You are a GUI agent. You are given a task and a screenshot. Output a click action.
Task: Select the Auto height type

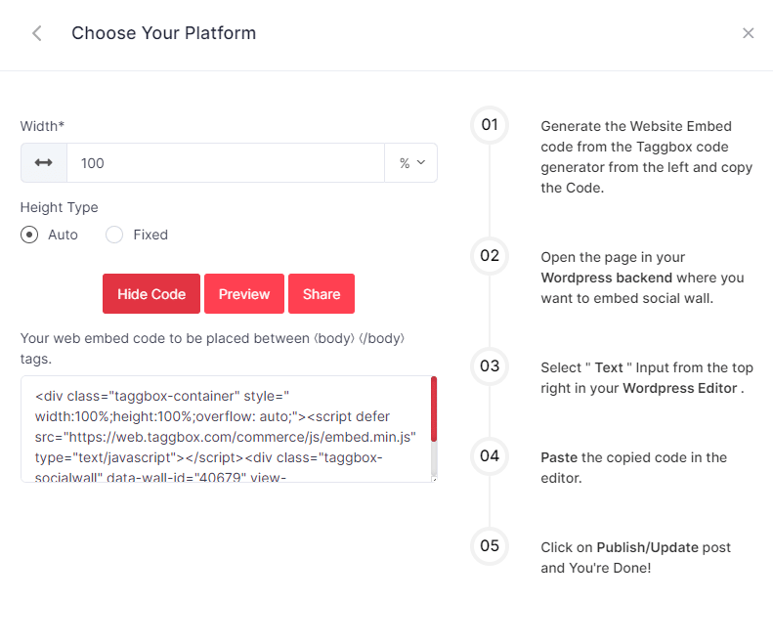click(x=30, y=235)
